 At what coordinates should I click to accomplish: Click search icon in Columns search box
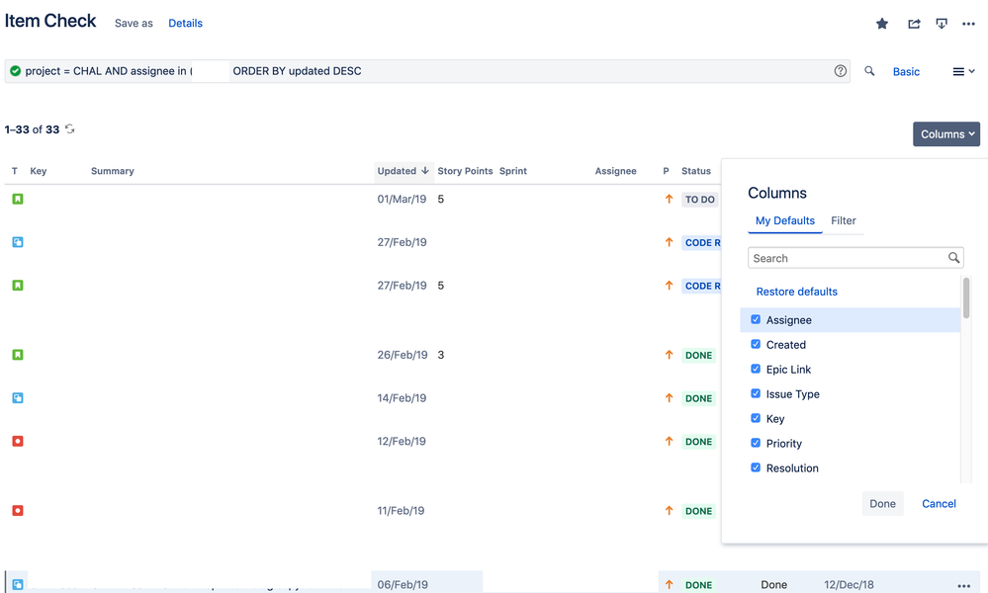(953, 258)
